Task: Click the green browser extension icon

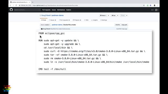Action: pos(148,5)
